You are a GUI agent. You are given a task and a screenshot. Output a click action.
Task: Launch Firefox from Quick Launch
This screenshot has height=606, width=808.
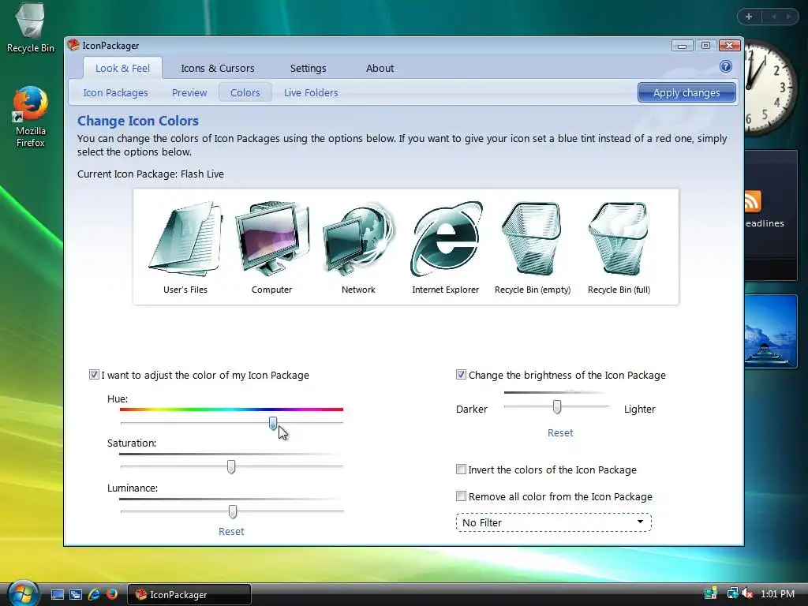click(111, 595)
